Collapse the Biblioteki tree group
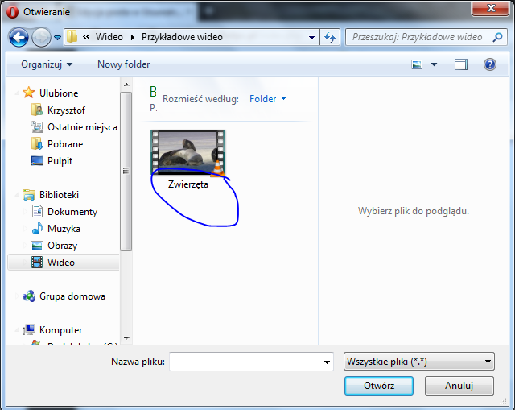 pos(17,195)
